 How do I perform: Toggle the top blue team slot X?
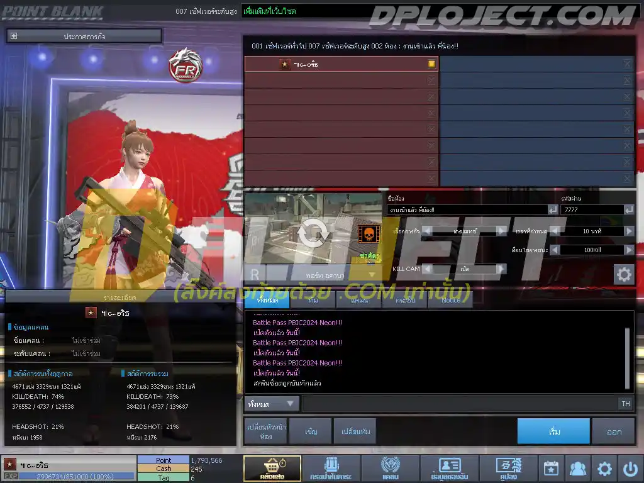pyautogui.click(x=627, y=64)
